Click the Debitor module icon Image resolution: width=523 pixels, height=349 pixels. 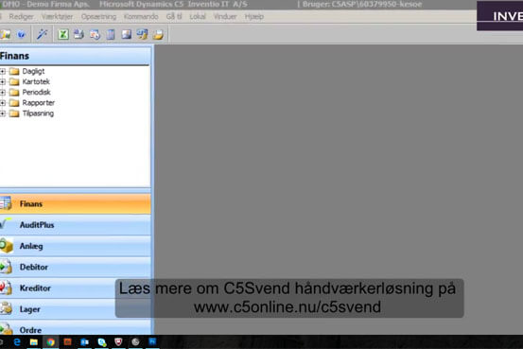pos(6,267)
